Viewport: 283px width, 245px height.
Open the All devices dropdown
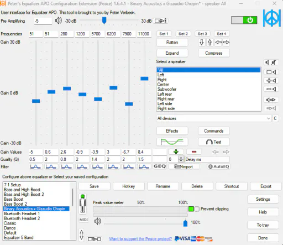pyautogui.click(x=213, y=118)
